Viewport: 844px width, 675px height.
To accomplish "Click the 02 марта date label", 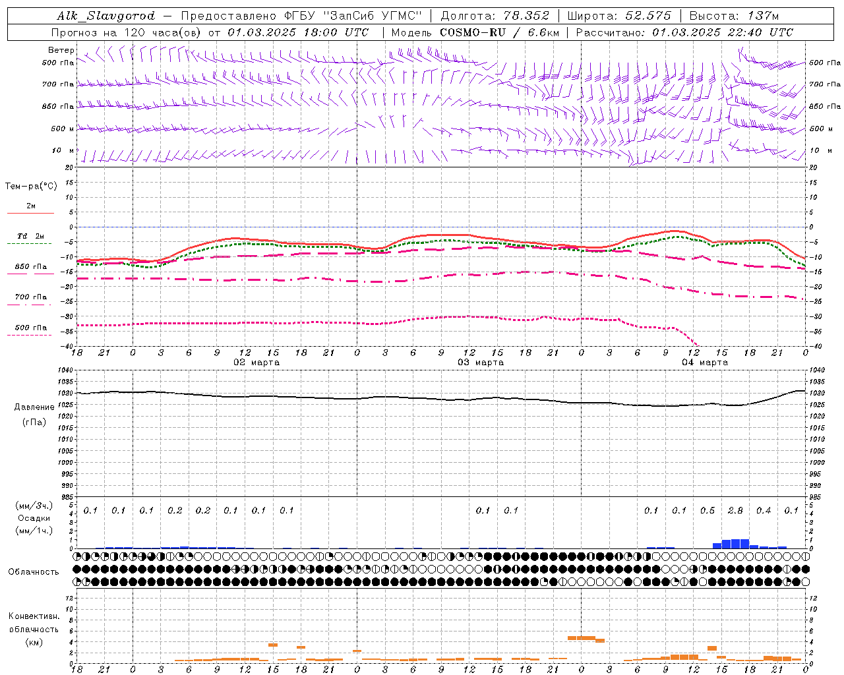I will click(x=257, y=363).
